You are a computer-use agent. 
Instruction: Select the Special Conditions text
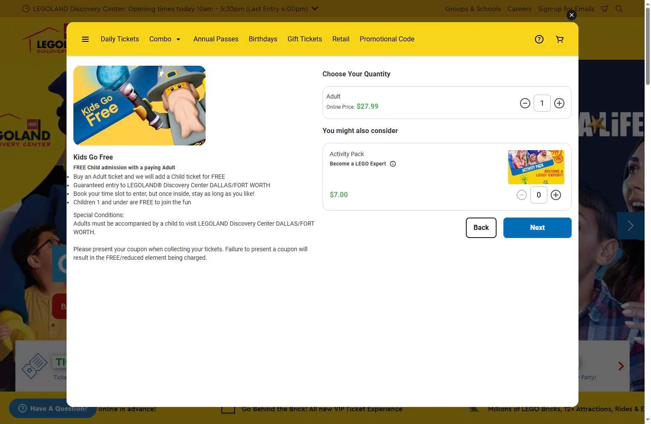[99, 215]
